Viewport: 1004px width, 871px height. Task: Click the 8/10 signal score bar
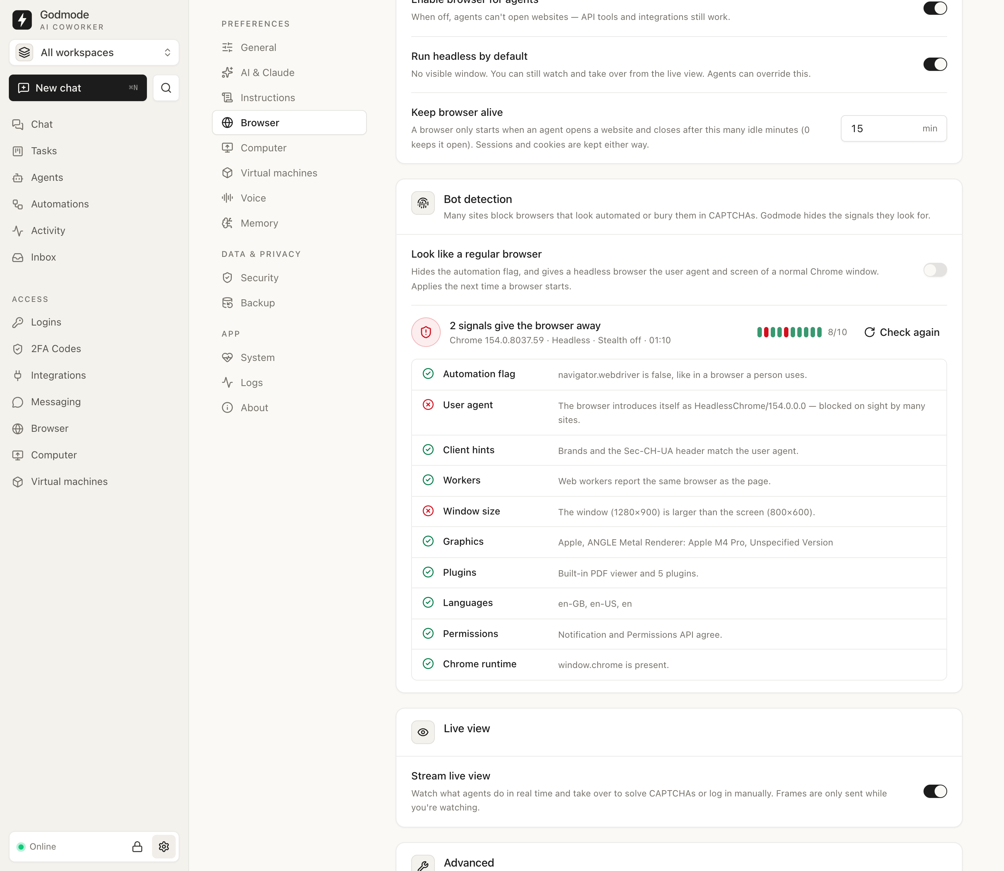click(789, 333)
